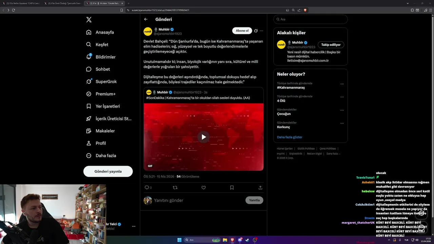The width and height of the screenshot is (434, 244).
Task: Open Discord from the taskbar
Action: (240, 240)
